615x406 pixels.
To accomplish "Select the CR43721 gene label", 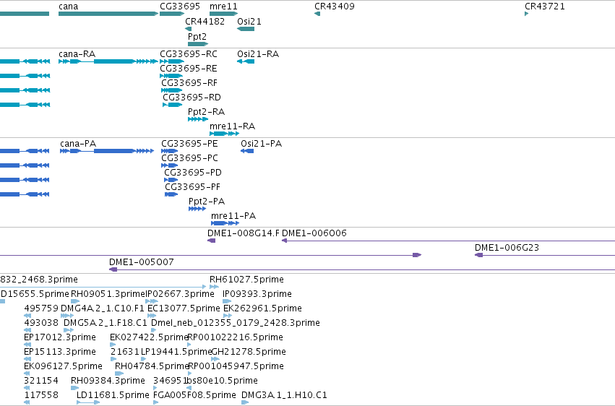I will pyautogui.click(x=545, y=7).
